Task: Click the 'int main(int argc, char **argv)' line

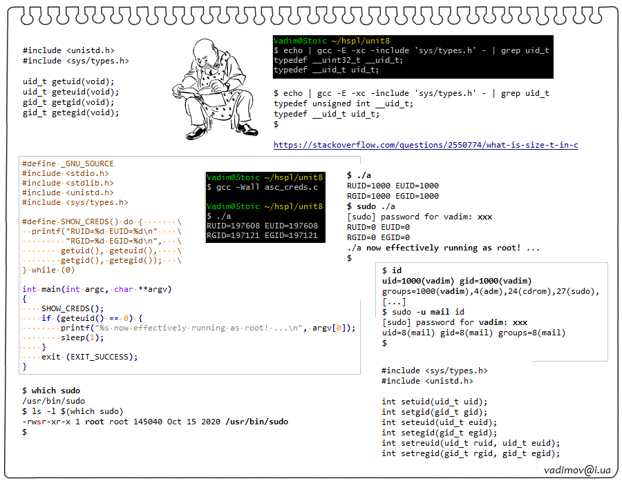Action: (x=97, y=289)
